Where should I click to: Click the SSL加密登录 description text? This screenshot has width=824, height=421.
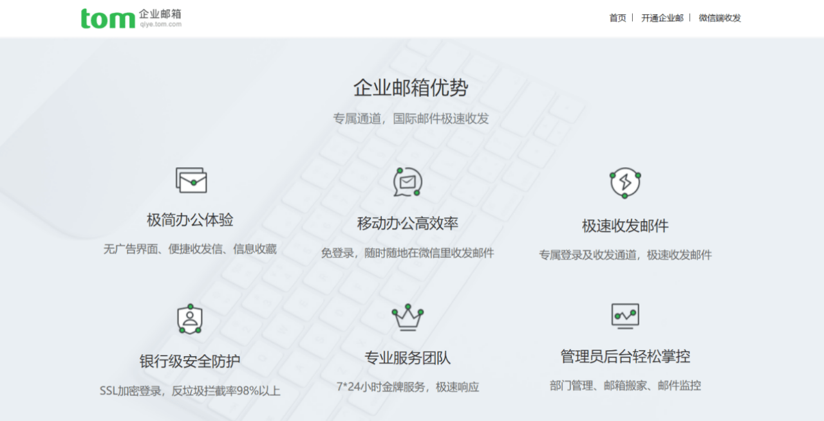pos(190,391)
